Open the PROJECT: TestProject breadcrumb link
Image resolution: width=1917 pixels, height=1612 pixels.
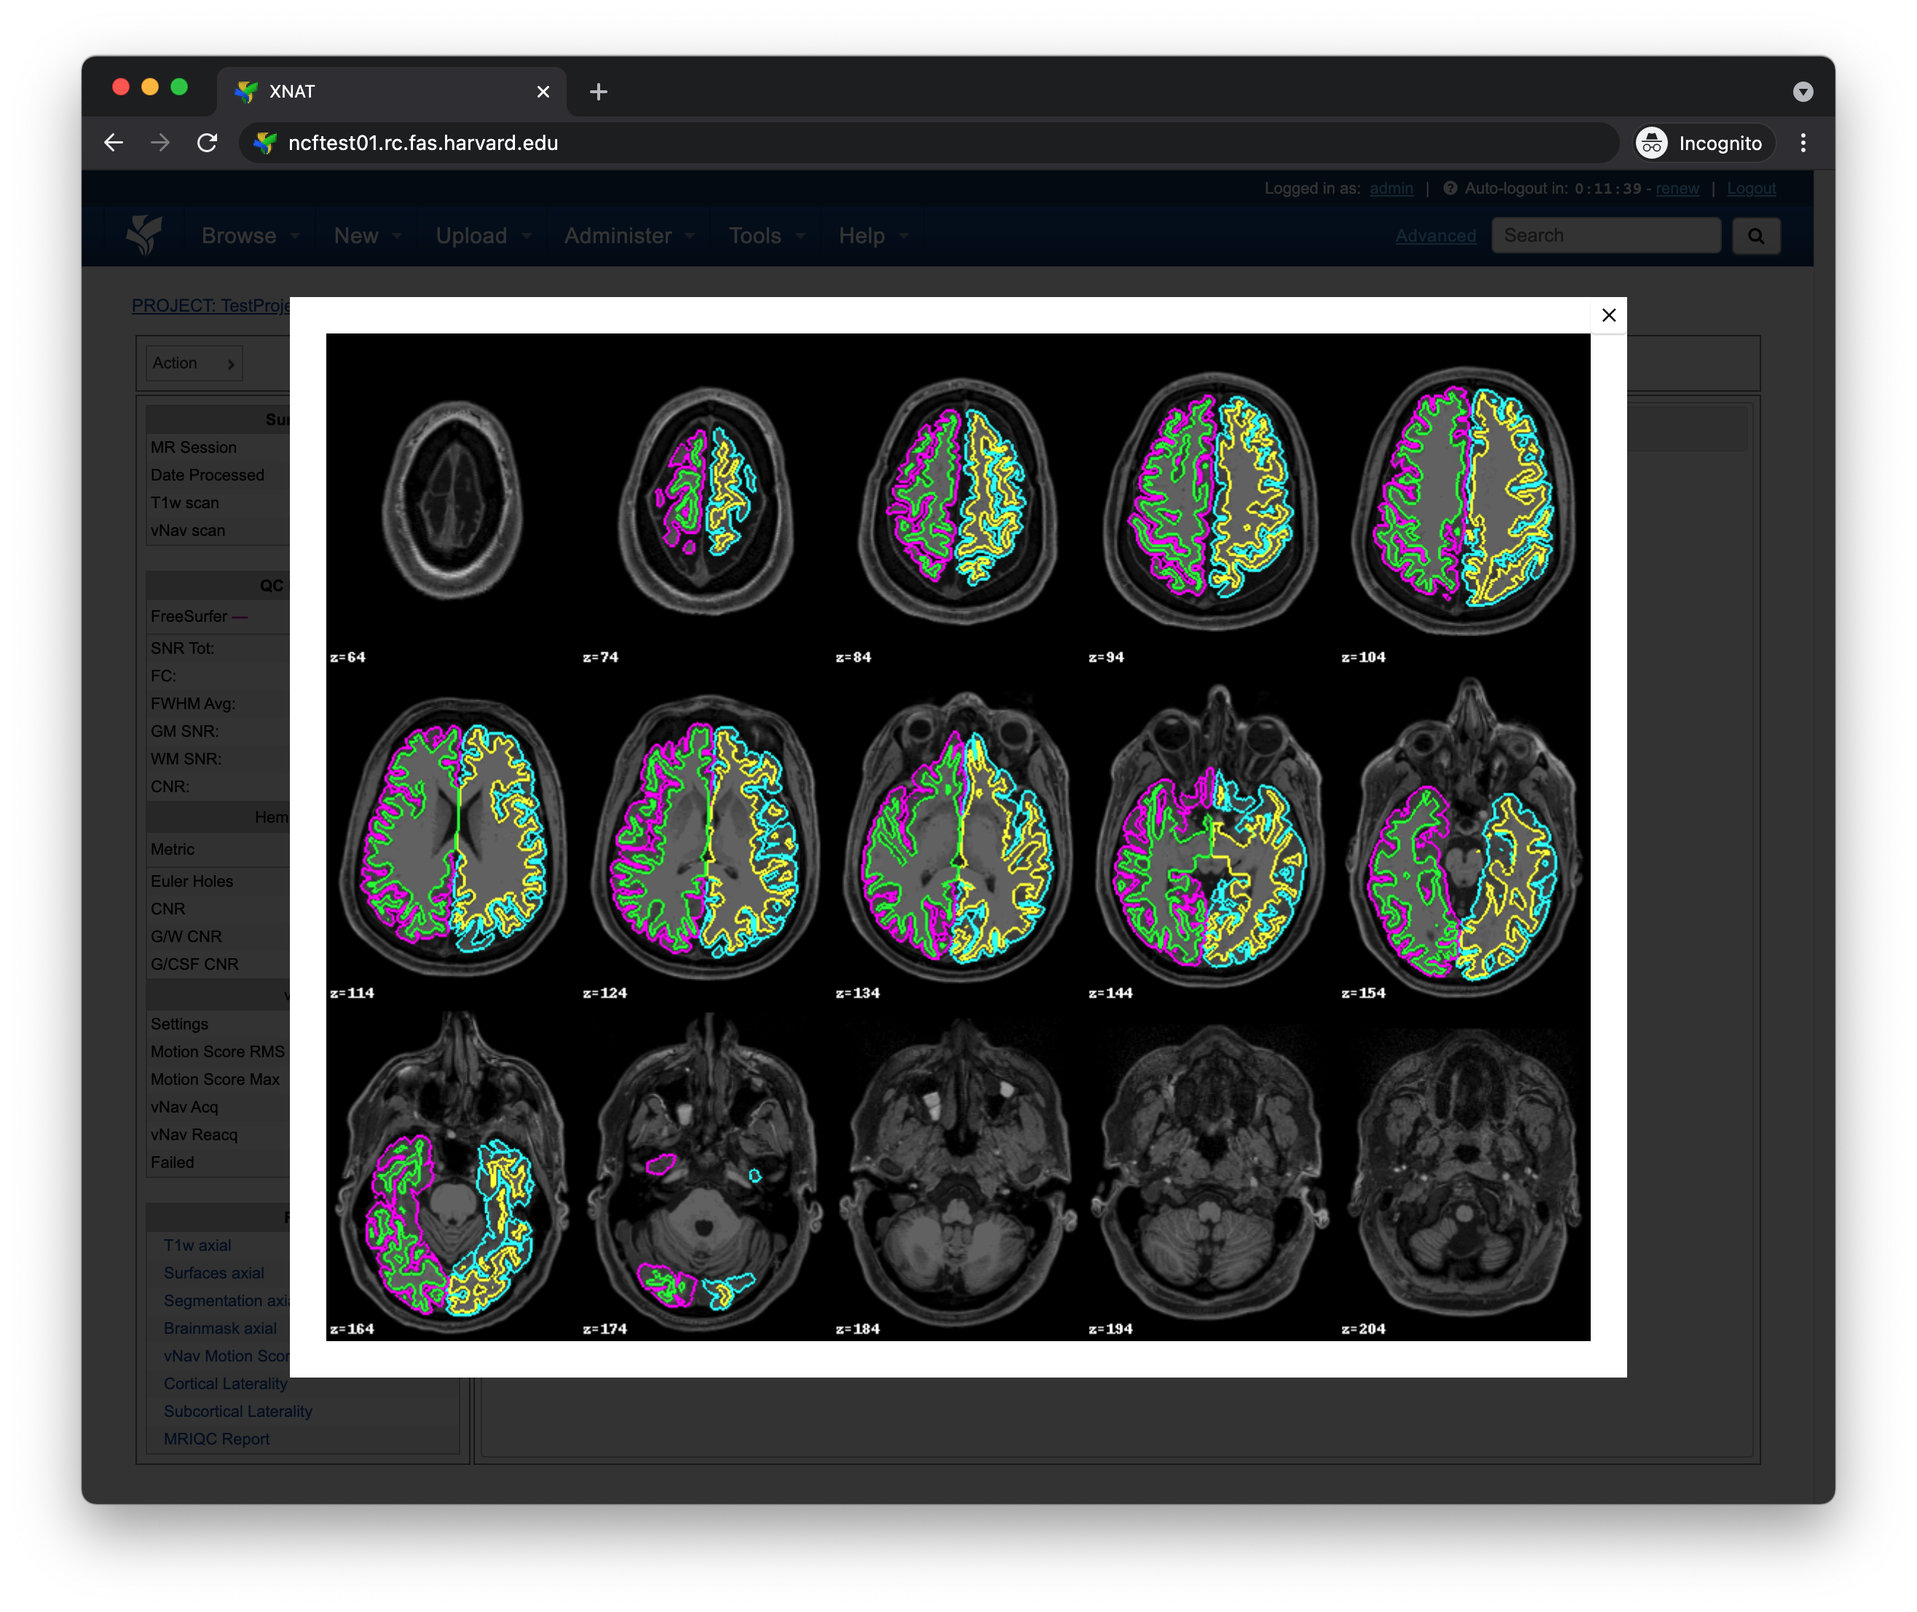click(x=211, y=305)
